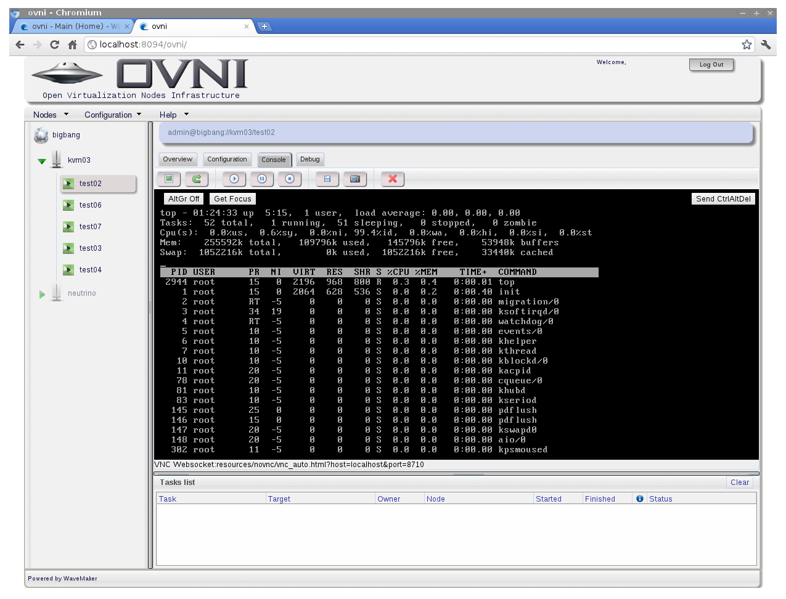Open the Overview tab

[x=178, y=159]
